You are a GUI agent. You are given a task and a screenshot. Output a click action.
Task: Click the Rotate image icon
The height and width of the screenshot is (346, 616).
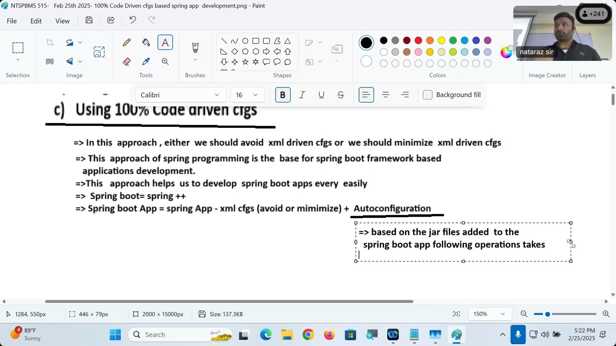(70, 43)
